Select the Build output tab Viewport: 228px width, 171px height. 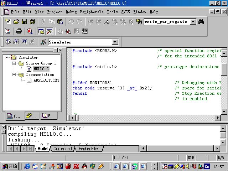tap(42, 149)
